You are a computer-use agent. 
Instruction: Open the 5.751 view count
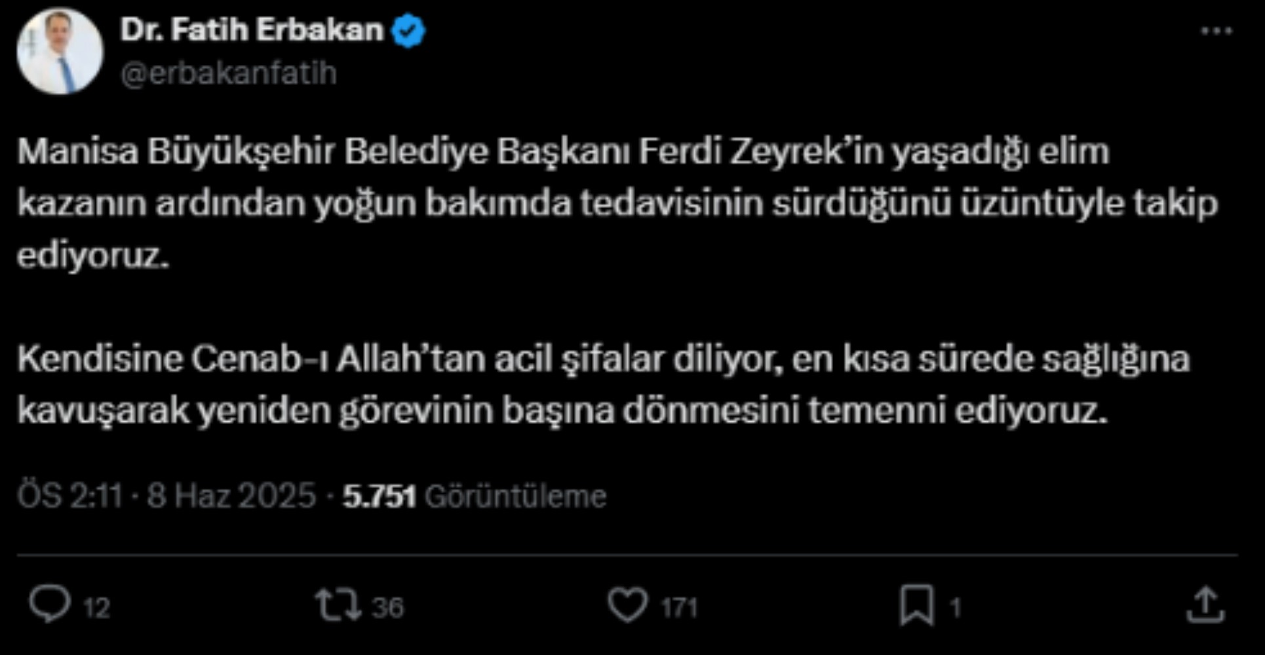[379, 496]
